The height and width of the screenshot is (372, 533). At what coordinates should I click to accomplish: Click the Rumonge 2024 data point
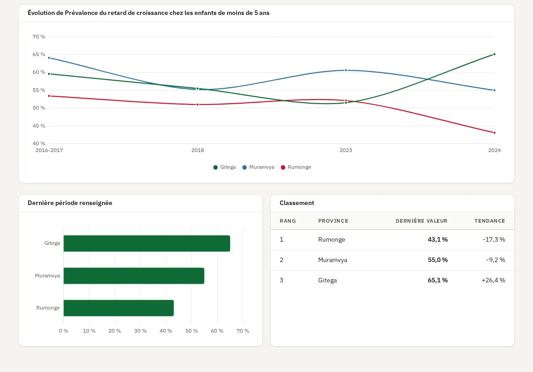494,133
